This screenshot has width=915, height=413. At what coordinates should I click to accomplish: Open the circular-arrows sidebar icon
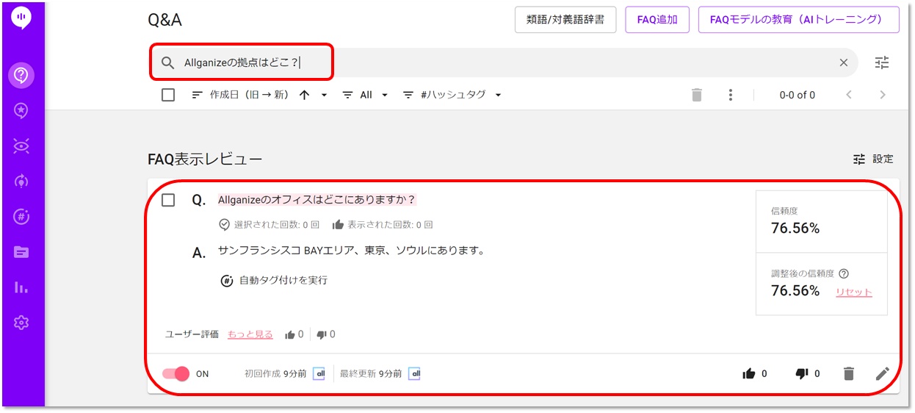[21, 181]
